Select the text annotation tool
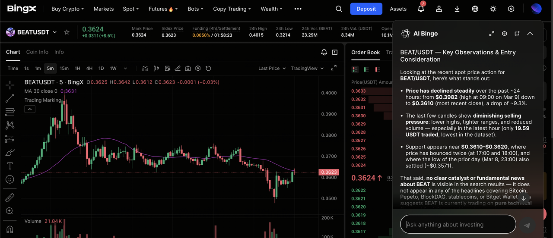This screenshot has width=553, height=238. (10, 166)
